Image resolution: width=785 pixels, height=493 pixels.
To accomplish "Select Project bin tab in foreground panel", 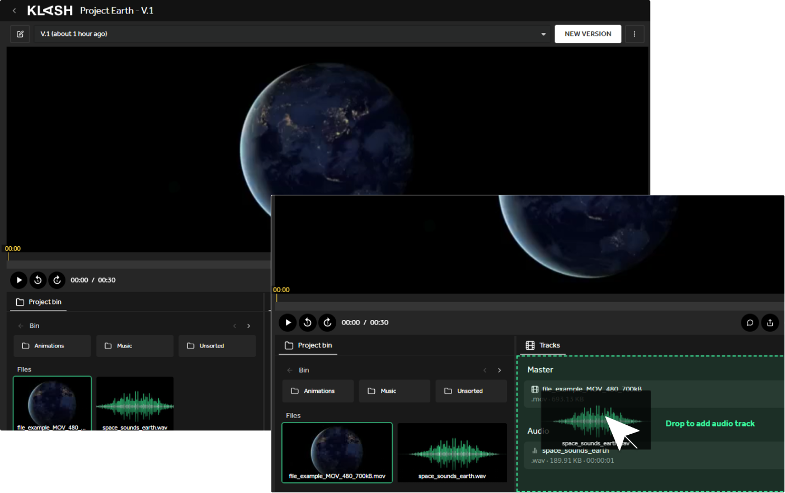I will point(308,346).
